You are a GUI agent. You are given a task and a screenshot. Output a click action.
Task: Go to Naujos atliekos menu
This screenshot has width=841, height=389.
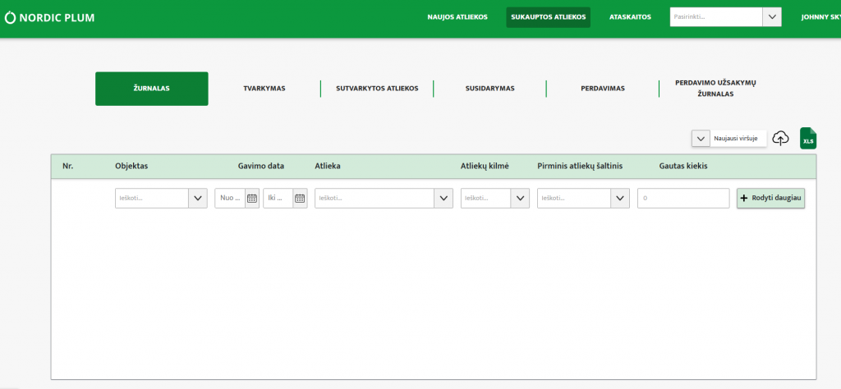[x=457, y=17]
